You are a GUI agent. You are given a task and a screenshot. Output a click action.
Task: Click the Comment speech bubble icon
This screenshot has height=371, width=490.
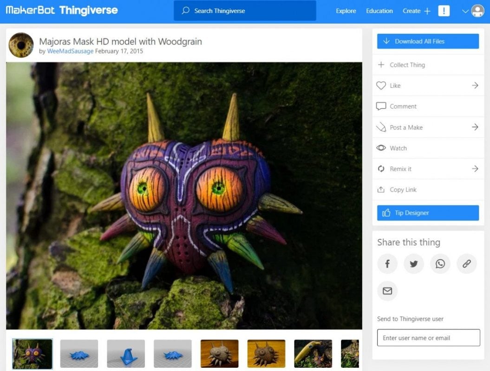[381, 106]
